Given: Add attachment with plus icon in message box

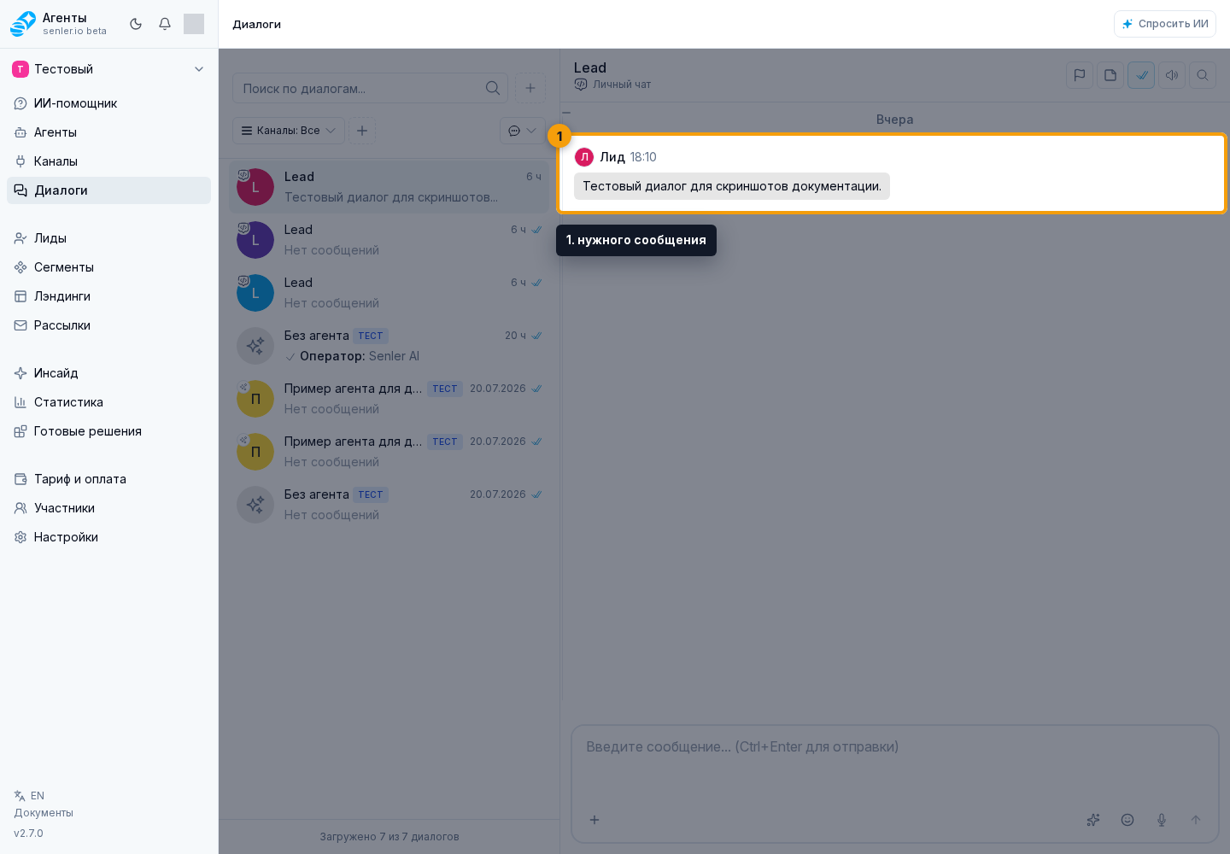Looking at the screenshot, I should click(x=594, y=820).
